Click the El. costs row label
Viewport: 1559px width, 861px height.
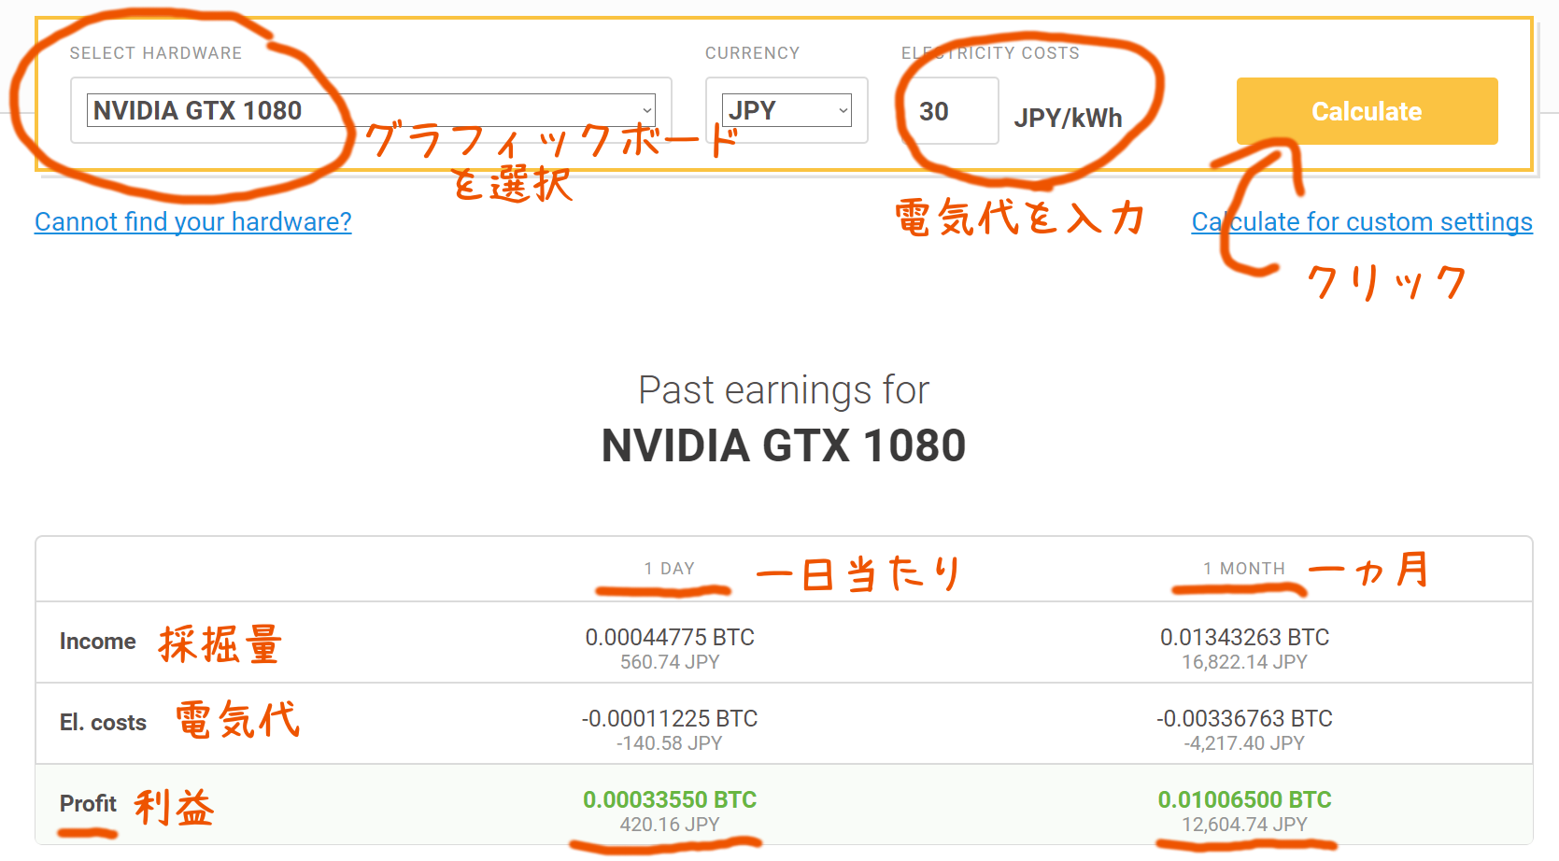103,723
